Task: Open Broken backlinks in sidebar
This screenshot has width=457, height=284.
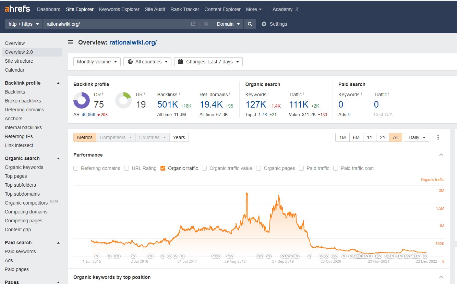Action: [23, 101]
